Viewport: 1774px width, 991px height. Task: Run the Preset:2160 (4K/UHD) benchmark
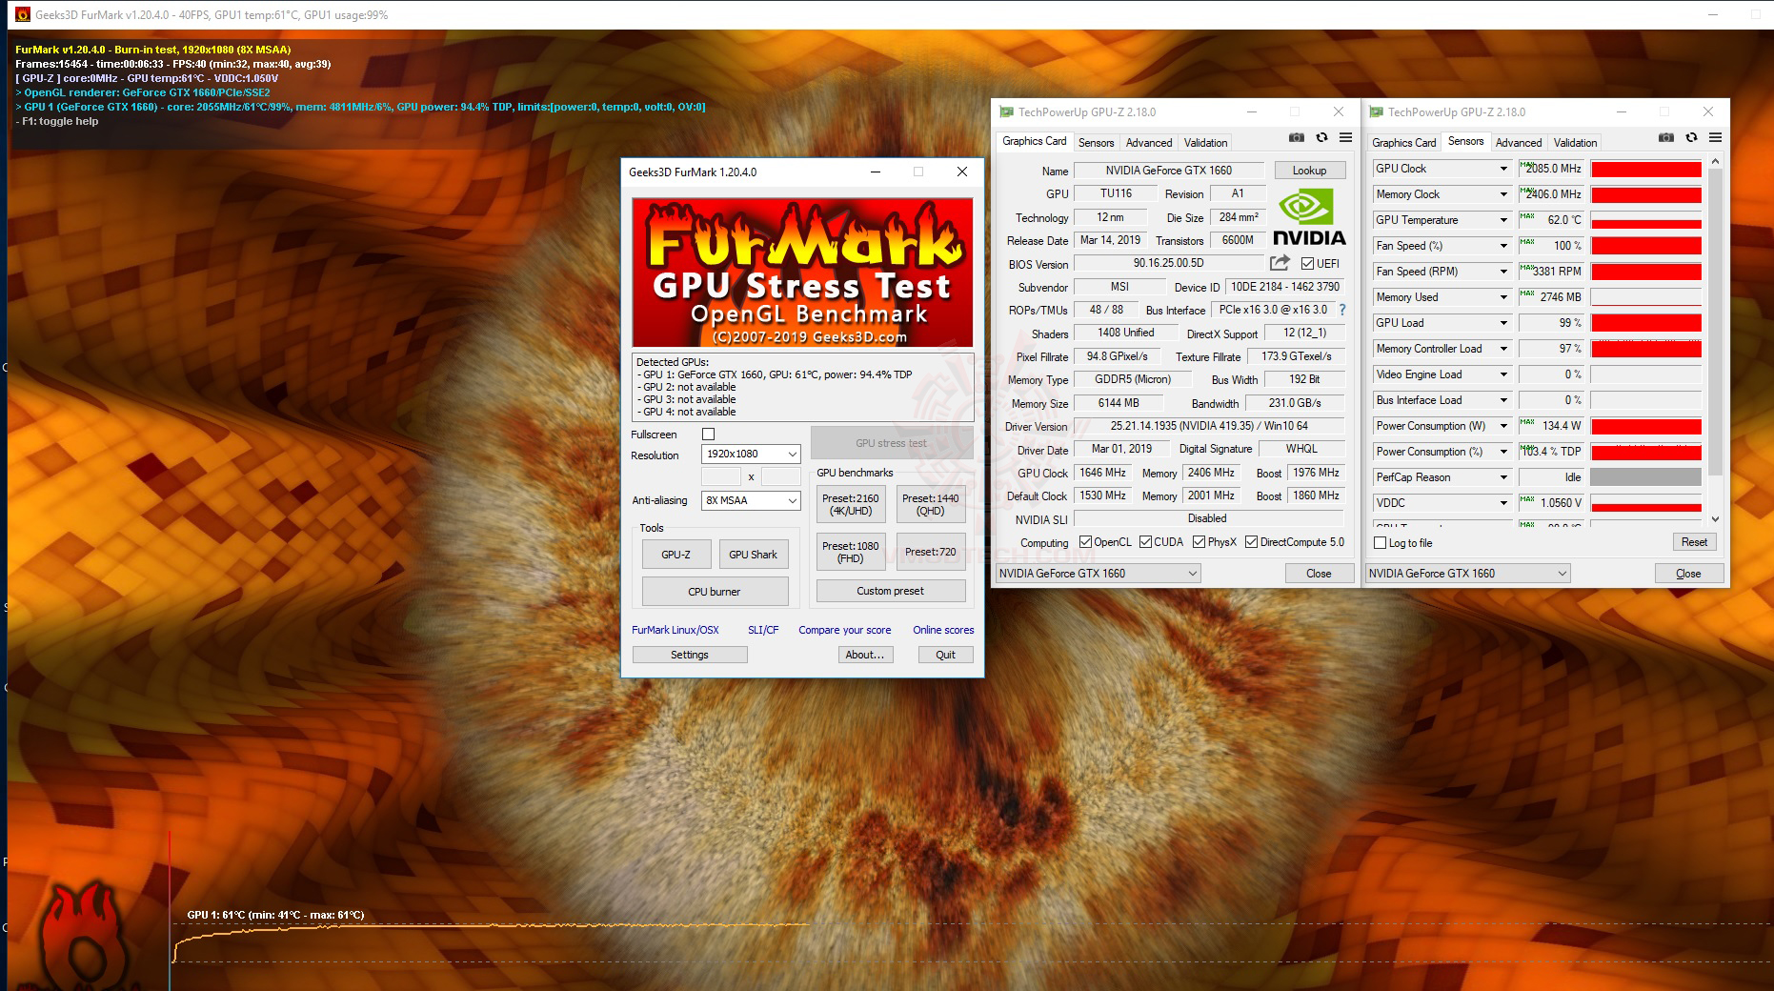point(851,504)
